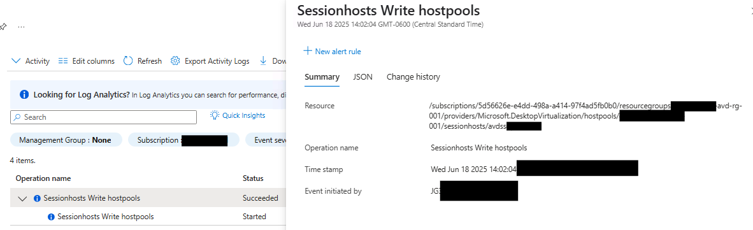Click the Search input field
Image resolution: width=753 pixels, height=230 pixels.
point(103,117)
